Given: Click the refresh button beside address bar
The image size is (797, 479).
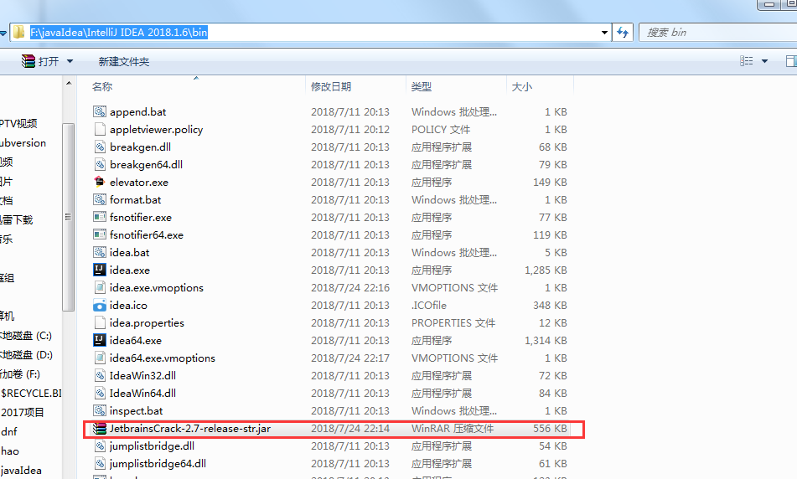Looking at the screenshot, I should (623, 33).
